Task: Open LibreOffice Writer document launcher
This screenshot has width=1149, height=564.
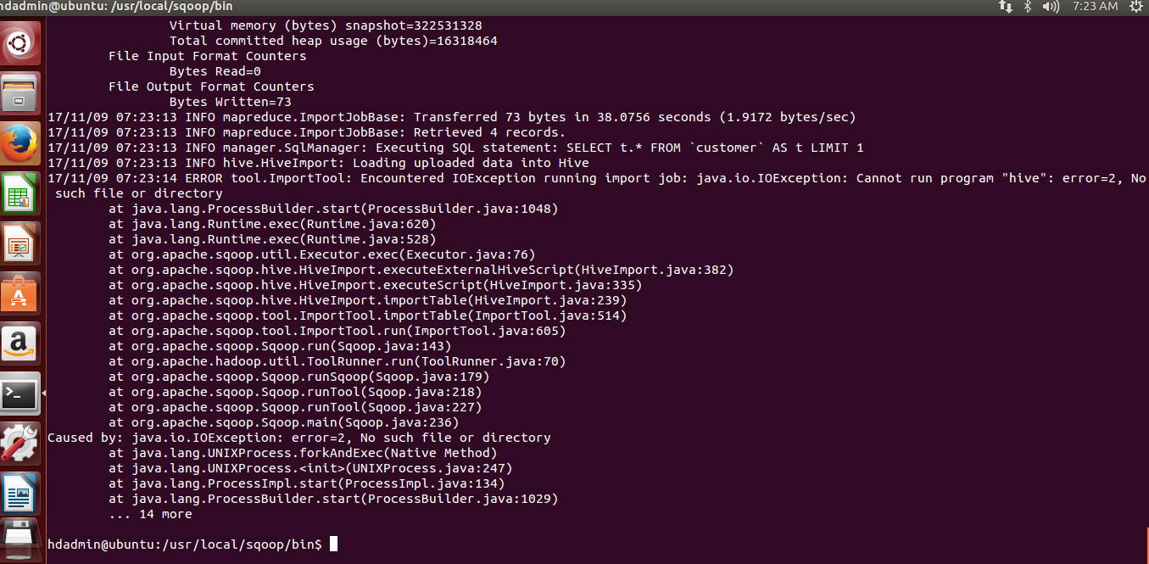Action: click(20, 493)
